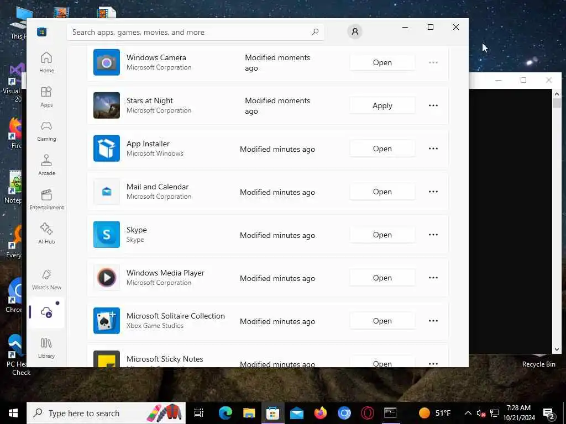Open the user profile account icon

[355, 31]
